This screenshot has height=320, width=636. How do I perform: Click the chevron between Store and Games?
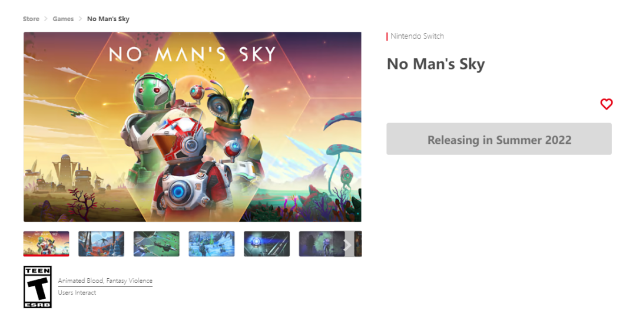click(x=46, y=19)
